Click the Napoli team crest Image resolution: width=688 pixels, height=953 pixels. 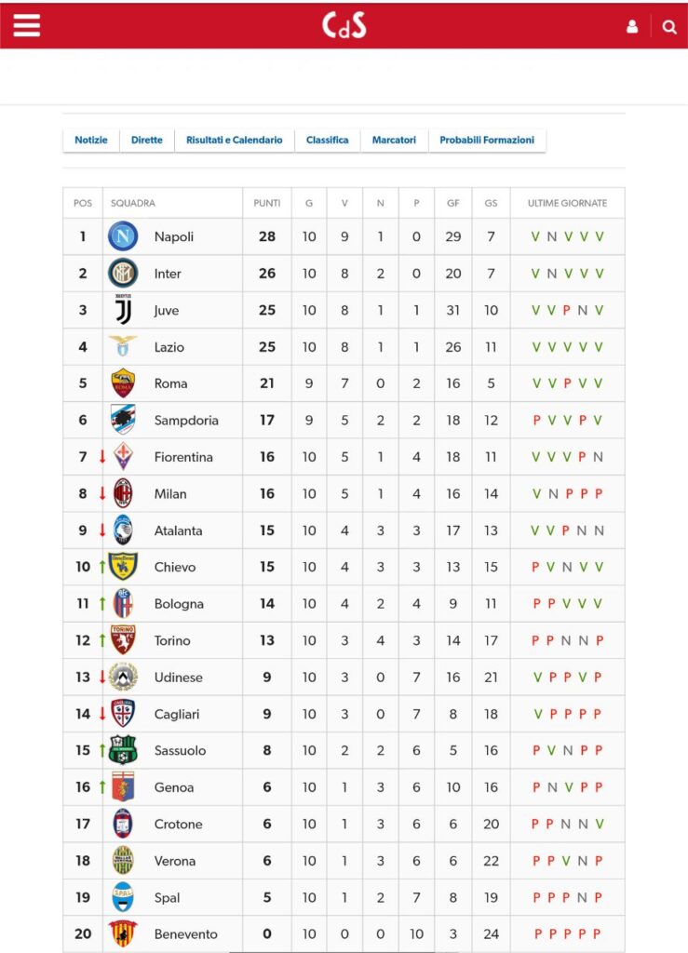(123, 236)
